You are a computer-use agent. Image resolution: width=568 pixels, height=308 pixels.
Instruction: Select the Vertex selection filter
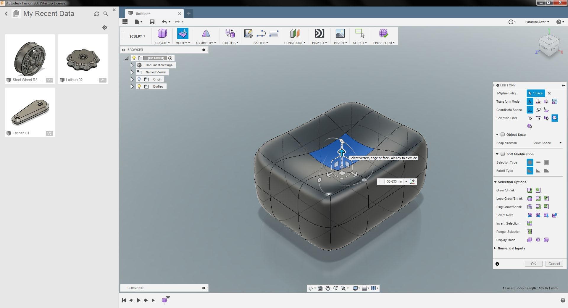click(530, 118)
